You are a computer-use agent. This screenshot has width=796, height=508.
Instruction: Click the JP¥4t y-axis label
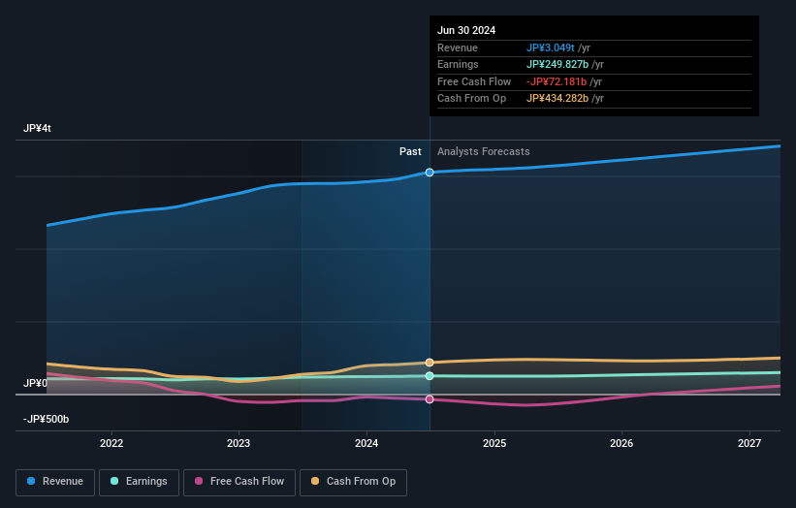(x=37, y=128)
